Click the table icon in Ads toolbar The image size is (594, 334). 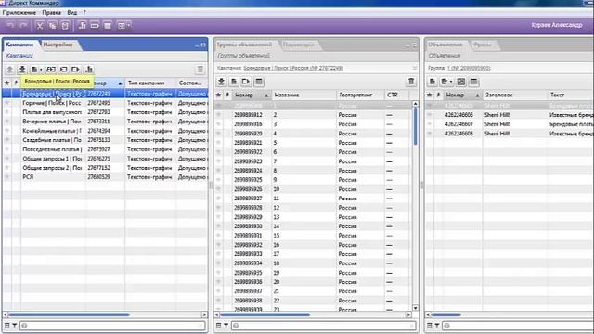(473, 82)
